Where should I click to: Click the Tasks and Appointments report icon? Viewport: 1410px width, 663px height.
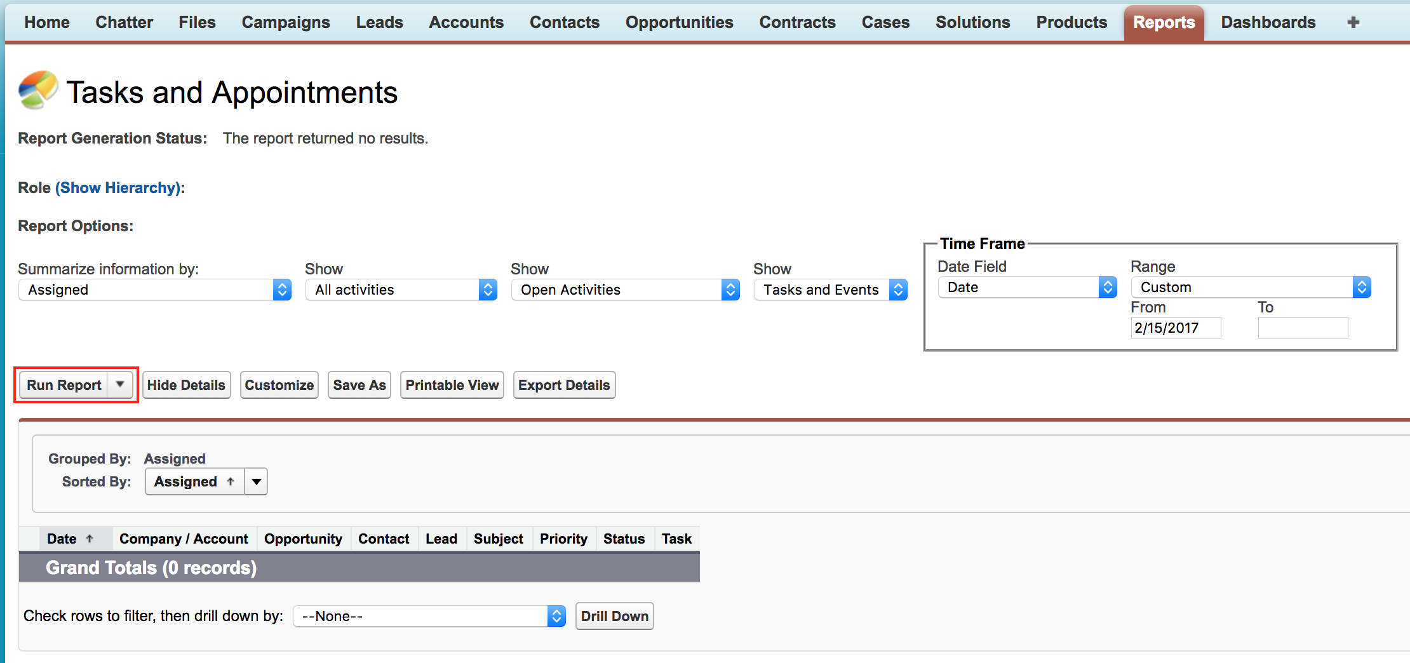pos(37,90)
